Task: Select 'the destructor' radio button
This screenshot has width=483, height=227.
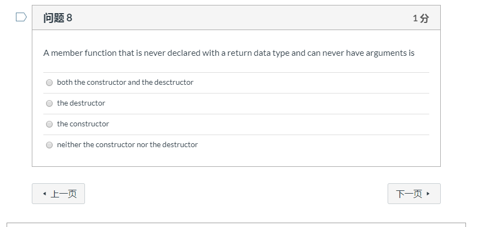Action: (49, 103)
